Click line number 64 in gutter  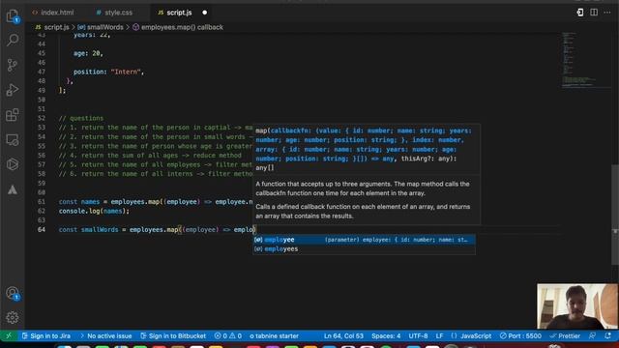click(x=41, y=230)
